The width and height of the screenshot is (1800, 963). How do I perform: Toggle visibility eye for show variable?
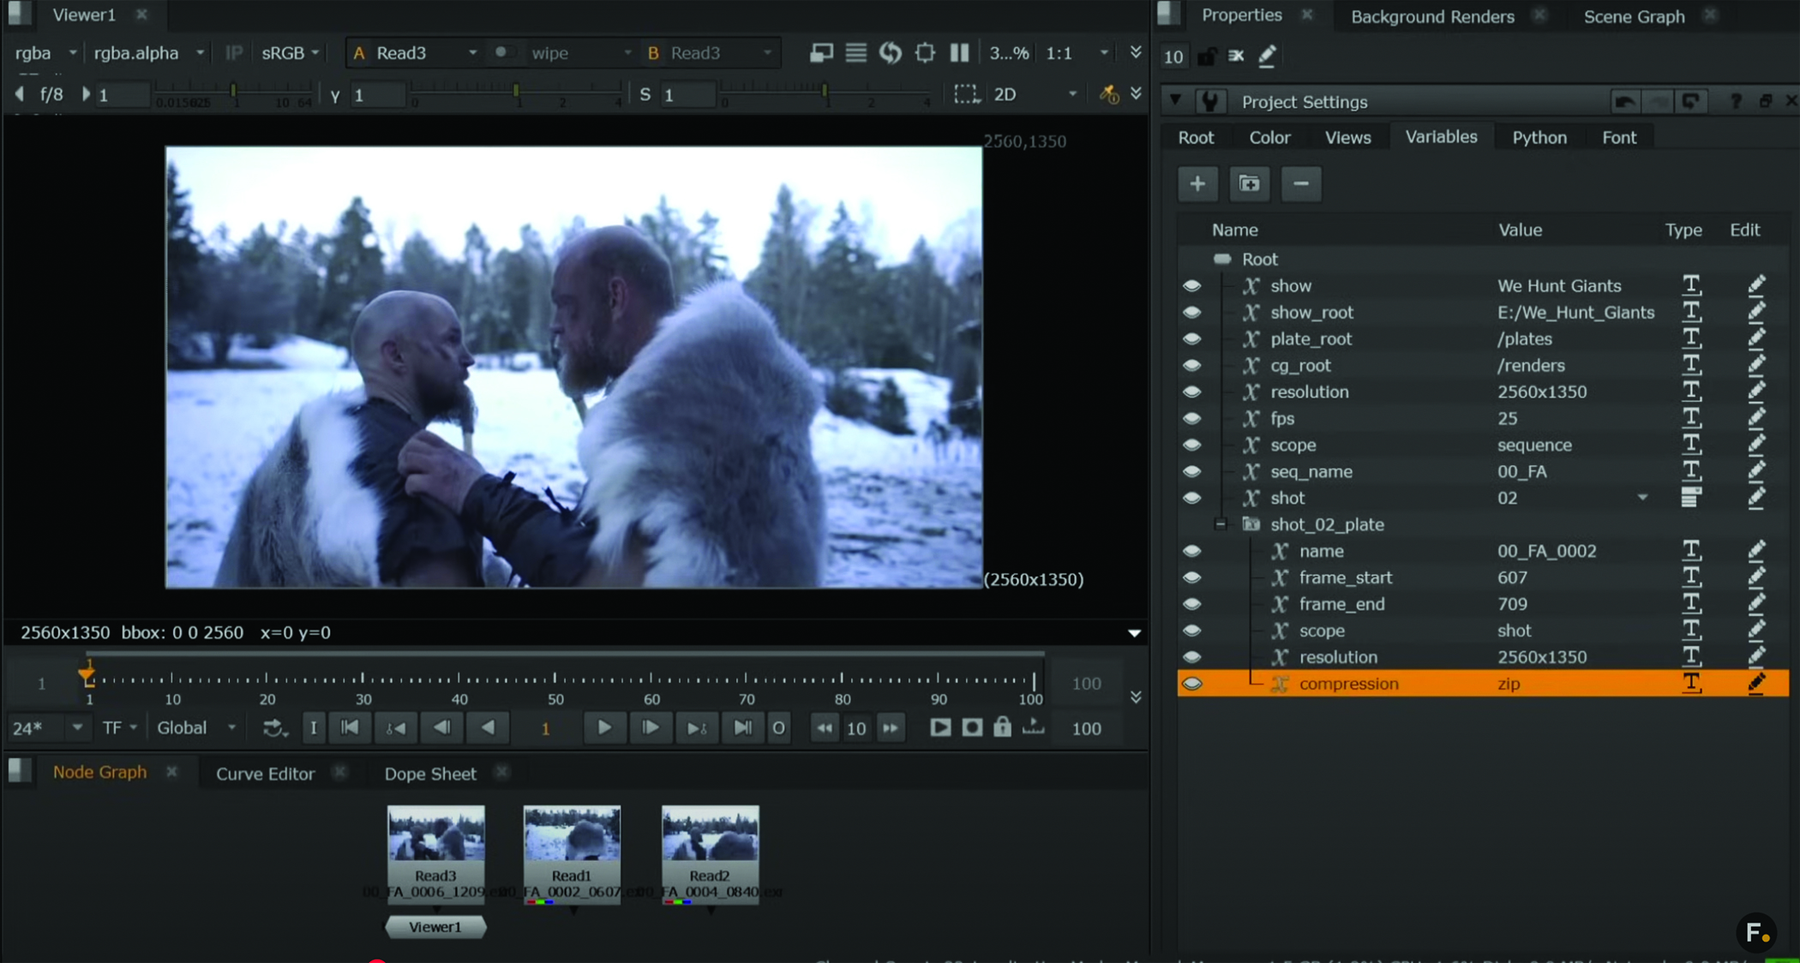pos(1191,285)
